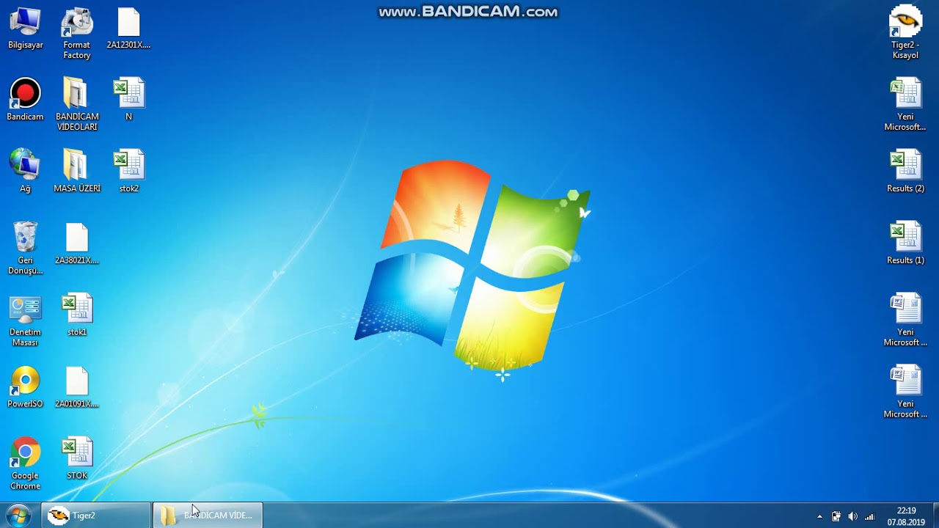Open the BANDİCAM VİDE... taskbar folder window
Viewport: 939px width, 528px height.
tap(208, 516)
